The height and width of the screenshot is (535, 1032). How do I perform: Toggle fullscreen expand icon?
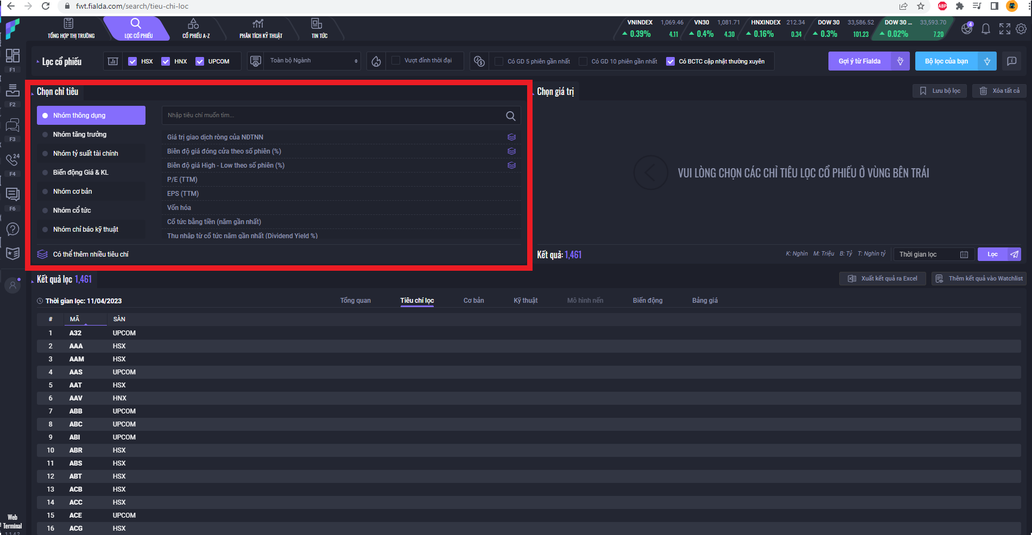1004,29
